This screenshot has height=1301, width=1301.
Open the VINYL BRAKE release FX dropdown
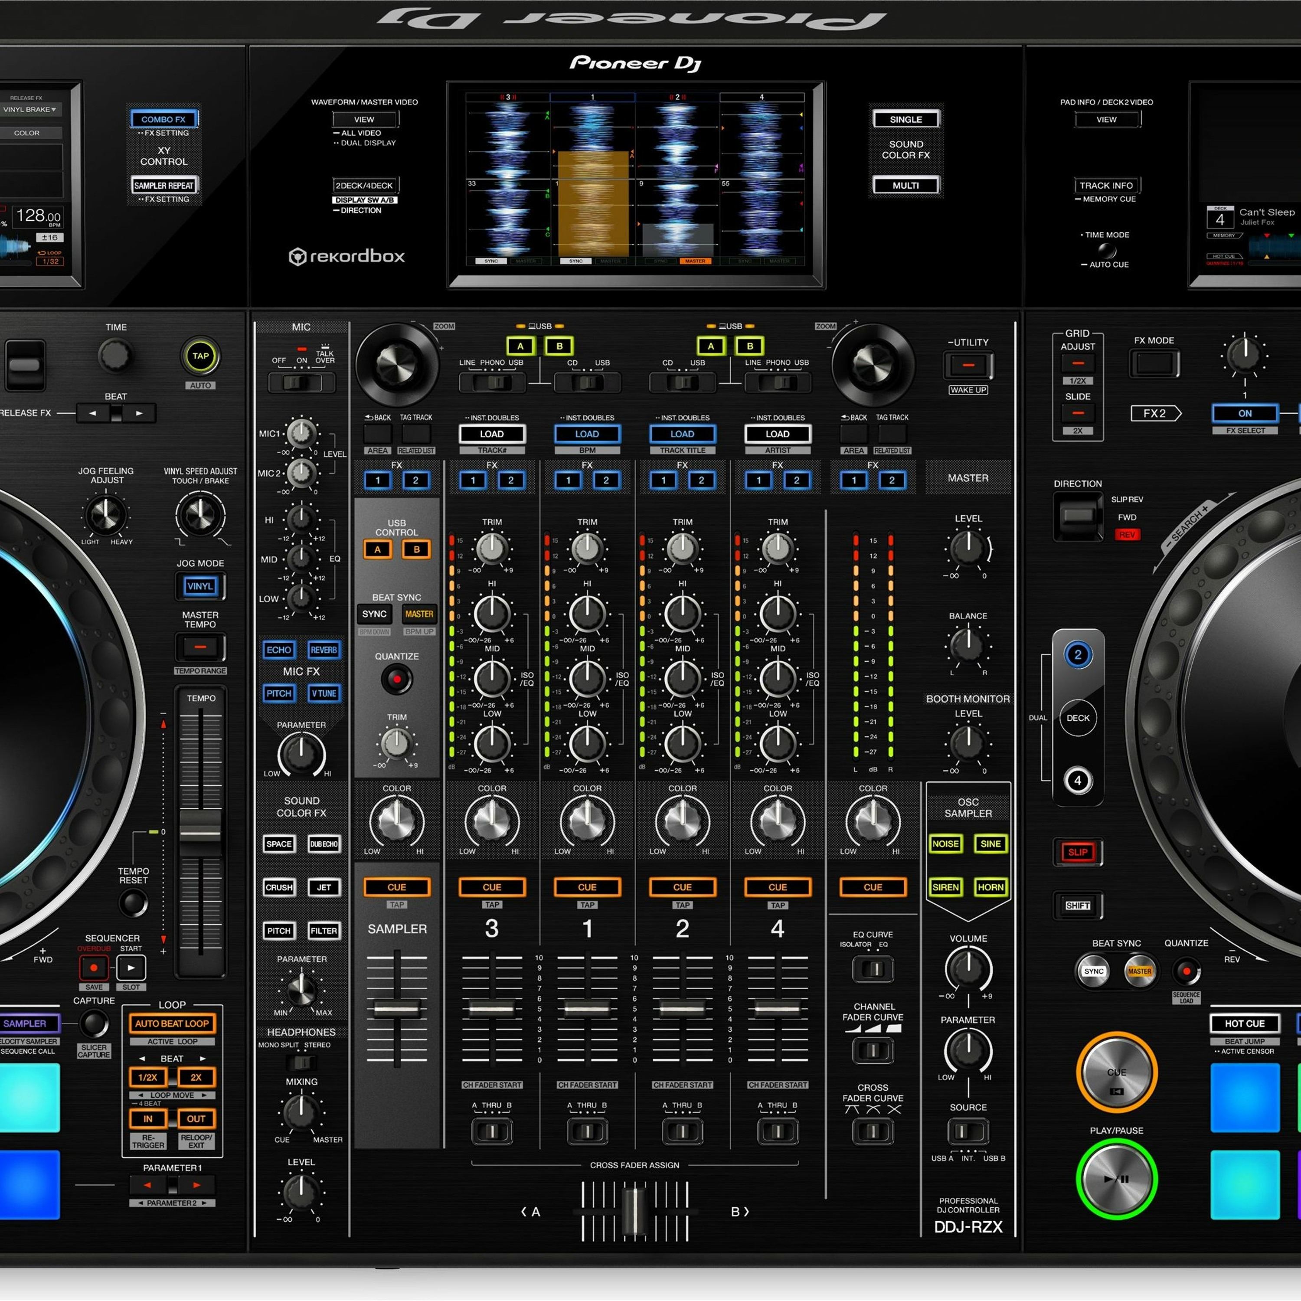[30, 109]
